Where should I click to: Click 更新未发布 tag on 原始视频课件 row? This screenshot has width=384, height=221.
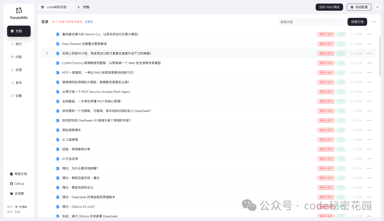coord(326,130)
